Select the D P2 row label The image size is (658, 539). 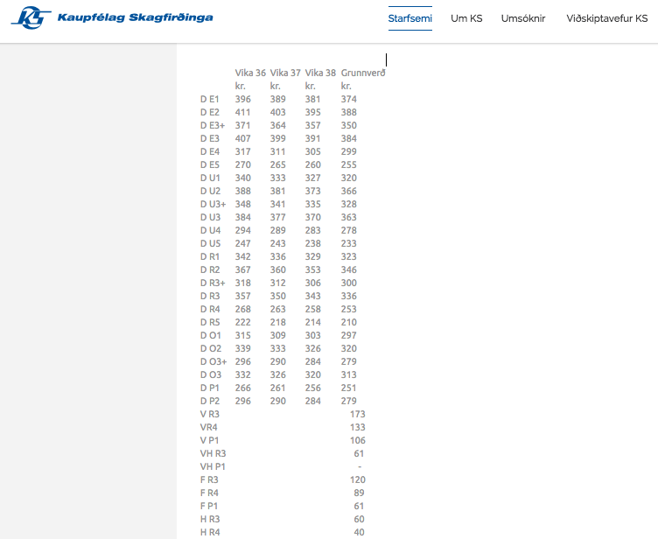[x=210, y=401]
